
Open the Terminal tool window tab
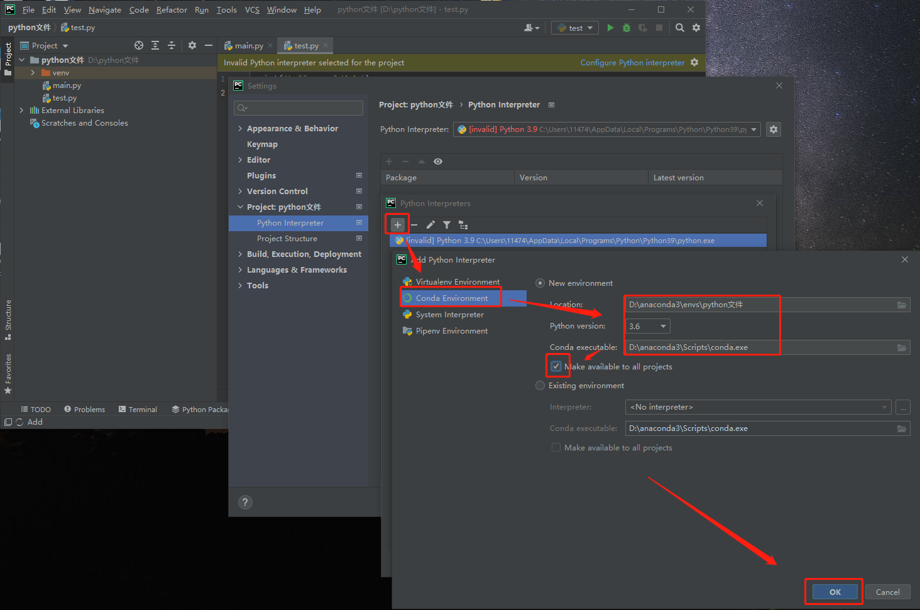(138, 409)
